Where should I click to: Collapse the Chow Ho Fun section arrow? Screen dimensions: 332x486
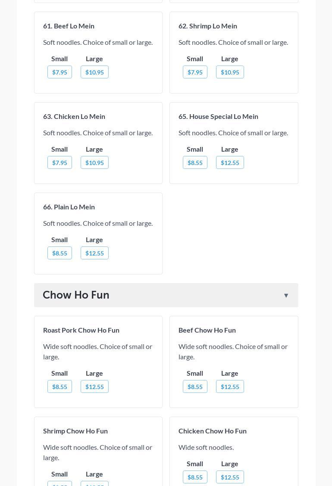pos(286,296)
